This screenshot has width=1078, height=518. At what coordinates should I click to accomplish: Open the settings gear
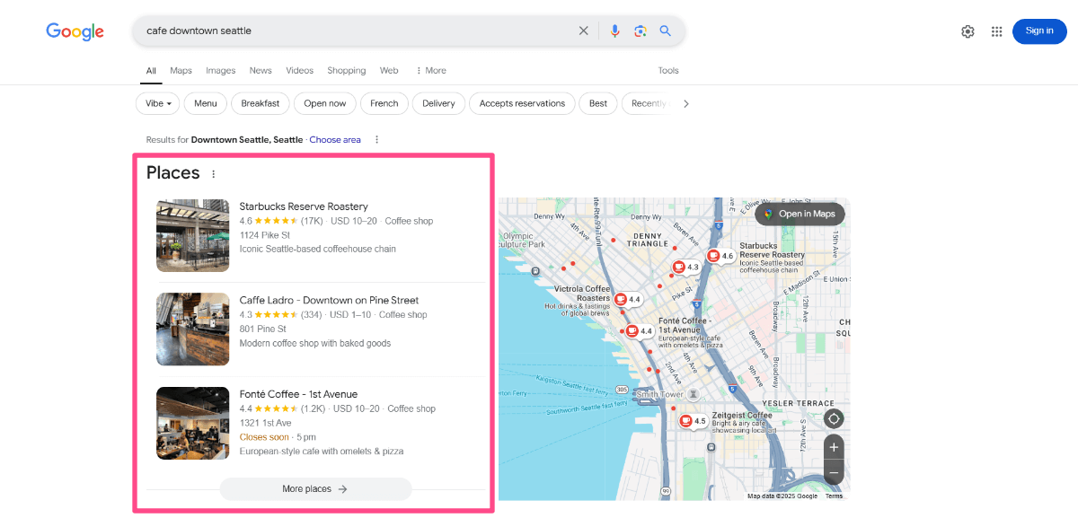pyautogui.click(x=968, y=31)
